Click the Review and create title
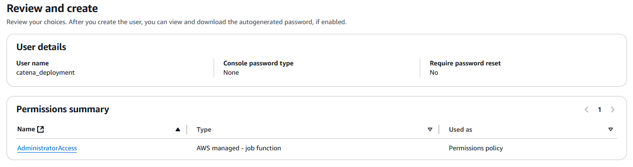This screenshot has width=633, height=167. (52, 8)
